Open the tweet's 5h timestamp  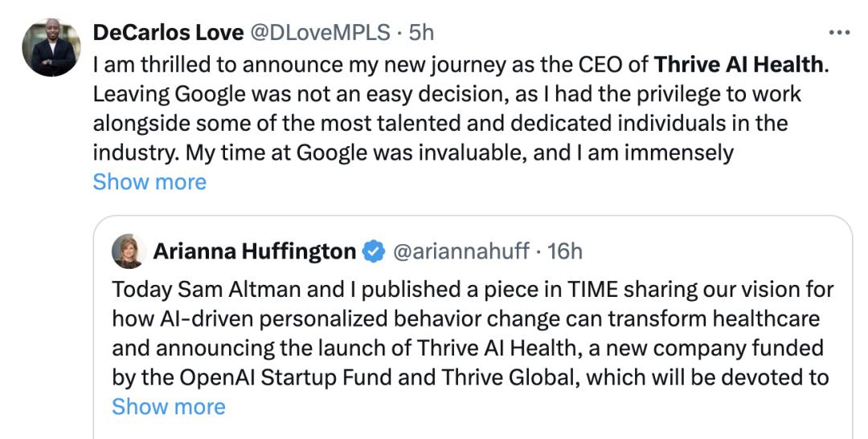[x=421, y=32]
